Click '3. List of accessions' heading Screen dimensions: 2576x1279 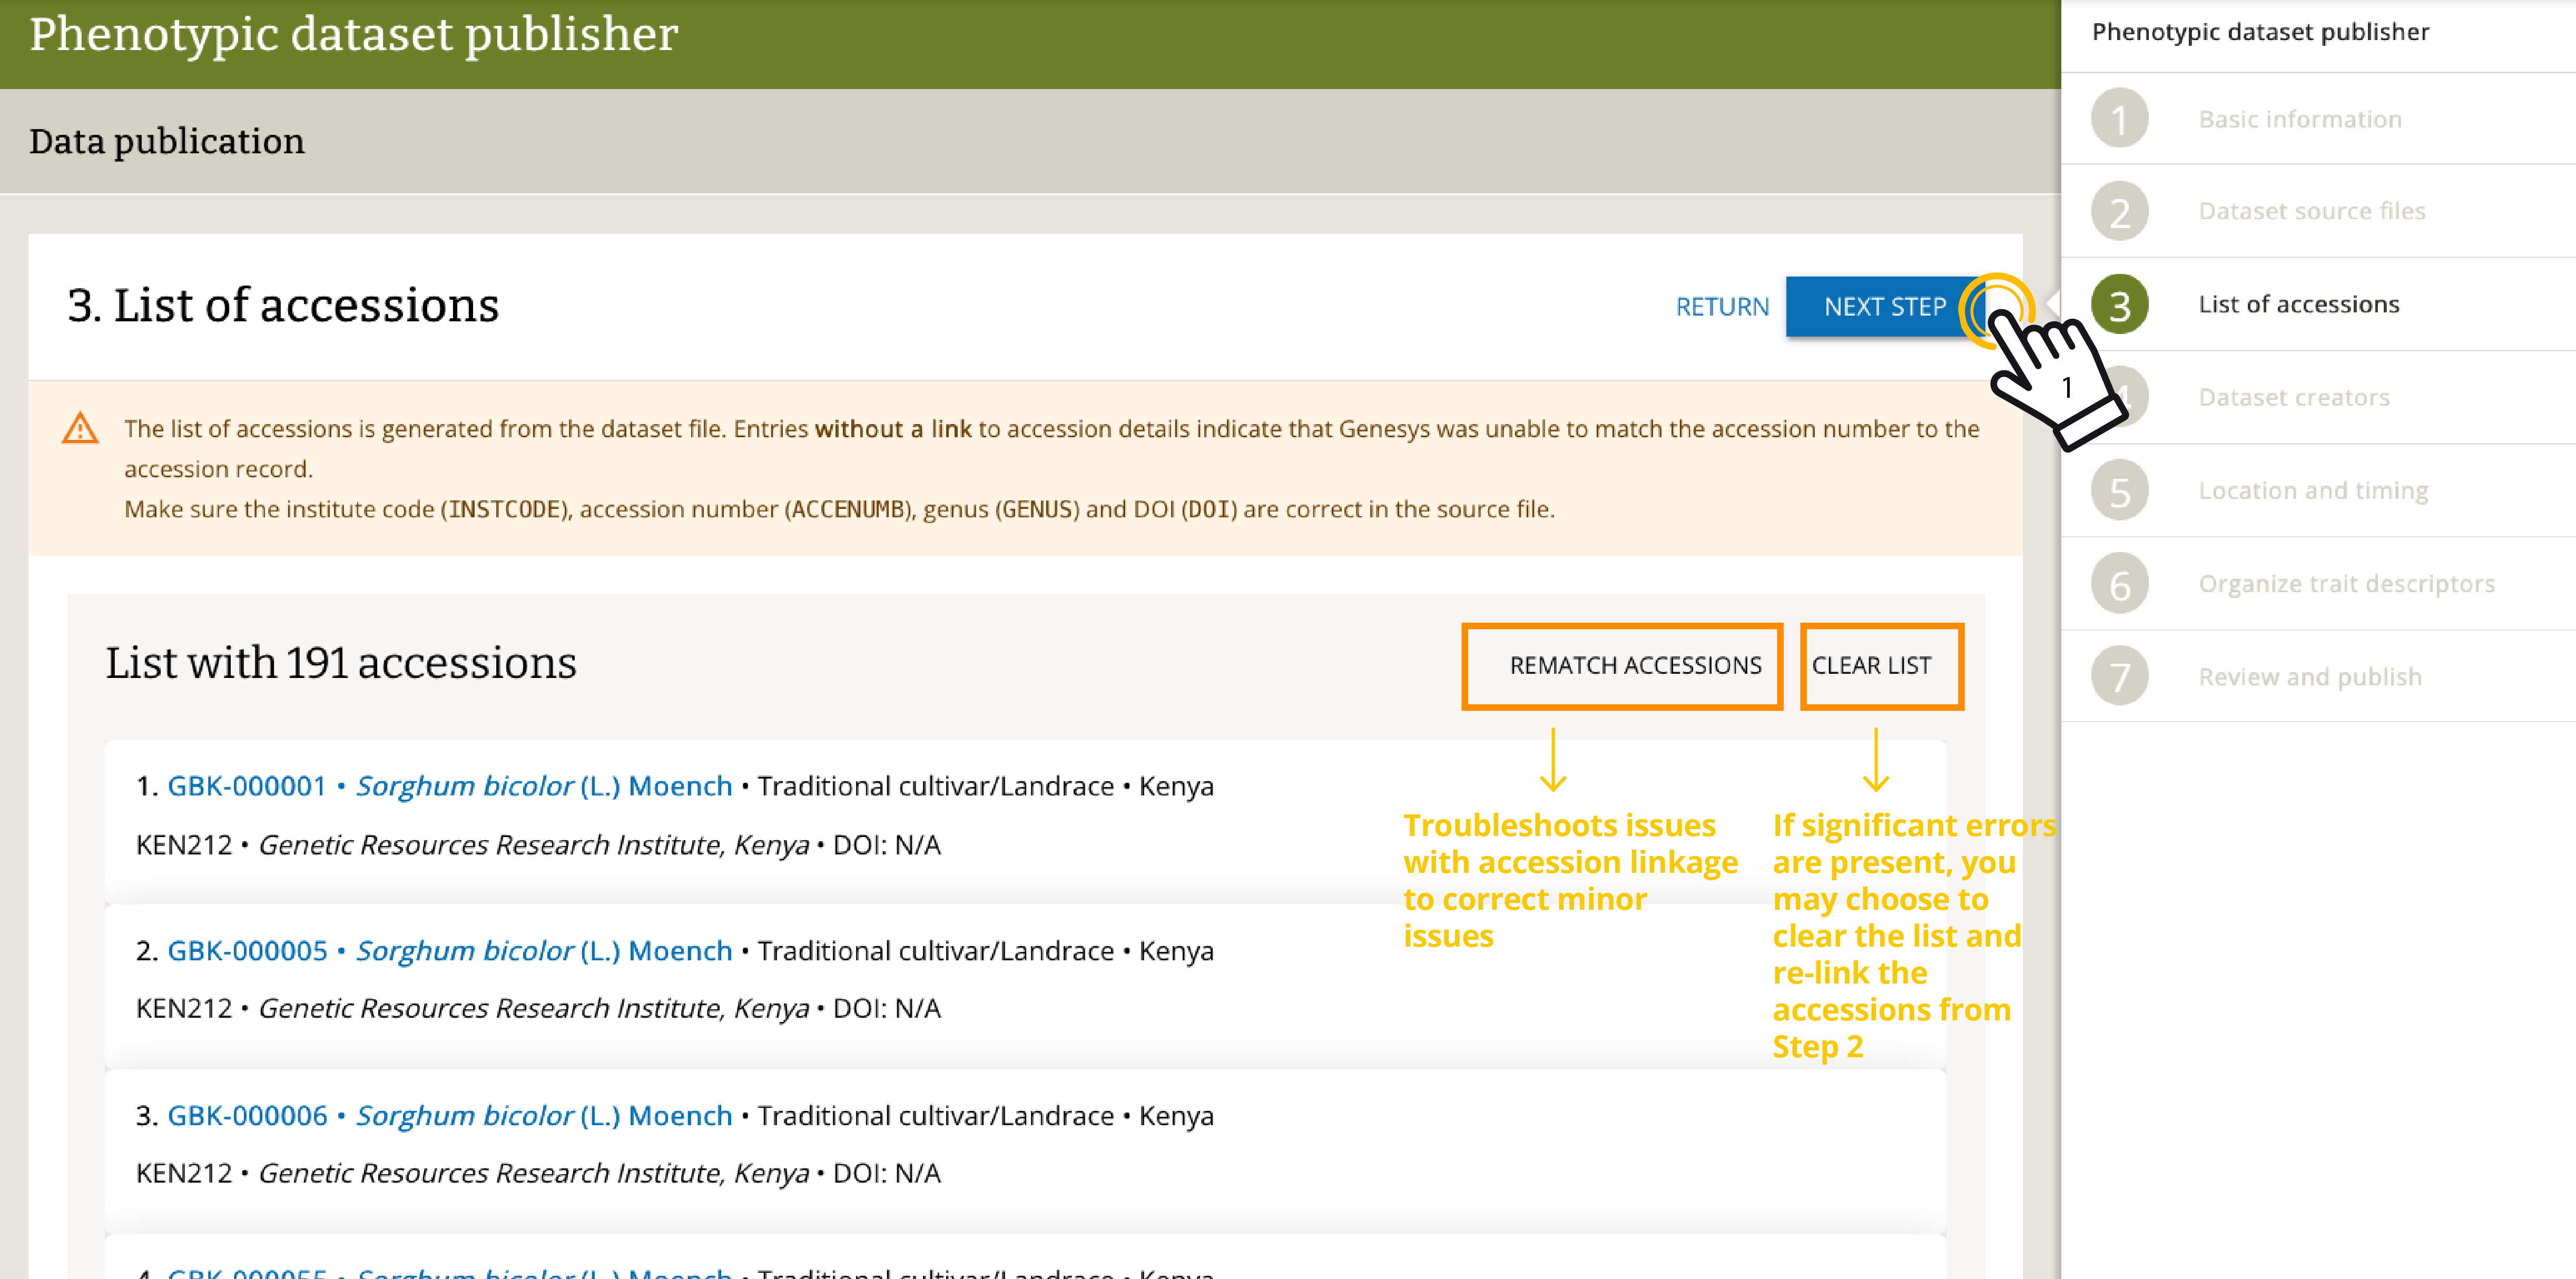coord(283,305)
